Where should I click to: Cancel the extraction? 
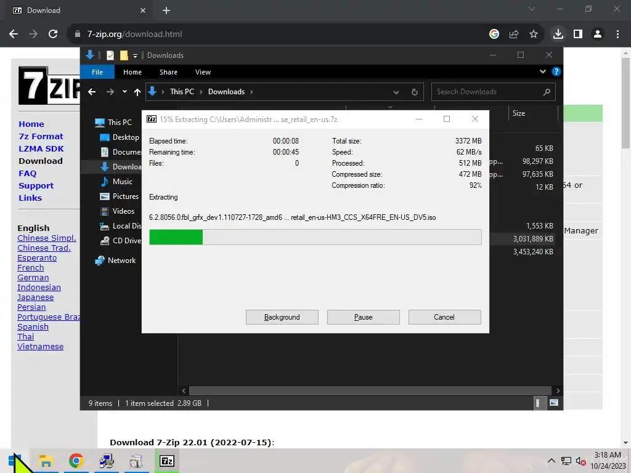[444, 317]
